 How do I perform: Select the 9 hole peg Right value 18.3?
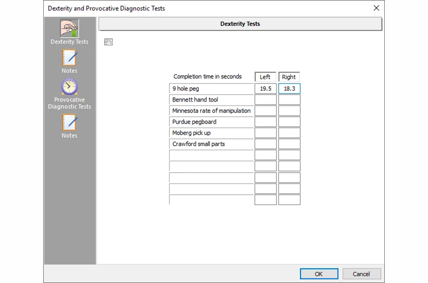click(x=289, y=89)
